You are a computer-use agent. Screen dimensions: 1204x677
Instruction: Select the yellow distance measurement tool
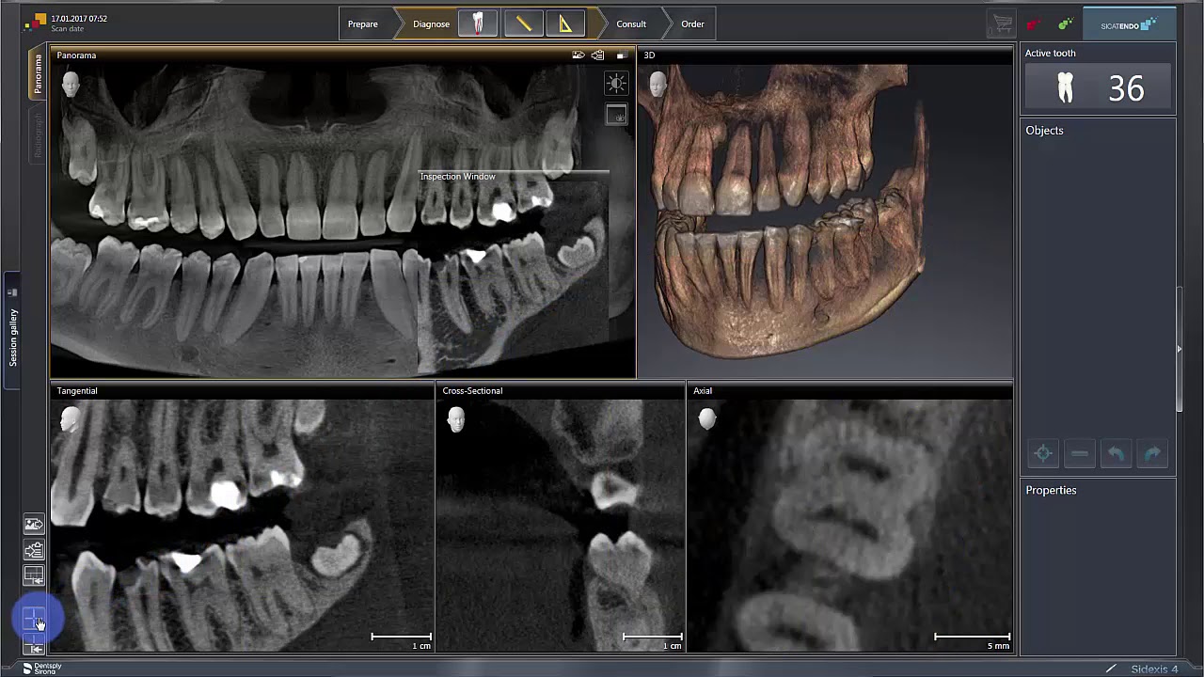[x=523, y=24]
